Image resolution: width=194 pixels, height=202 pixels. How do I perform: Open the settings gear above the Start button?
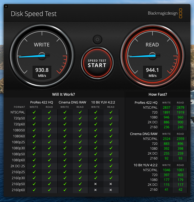(97, 39)
